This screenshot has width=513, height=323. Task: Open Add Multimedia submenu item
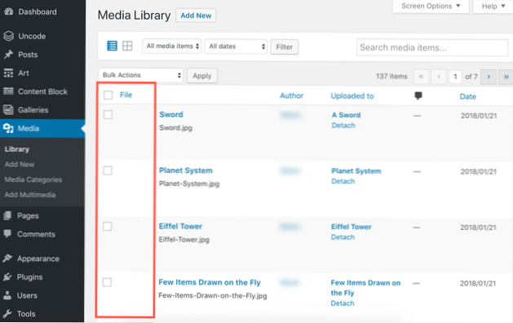click(x=30, y=195)
